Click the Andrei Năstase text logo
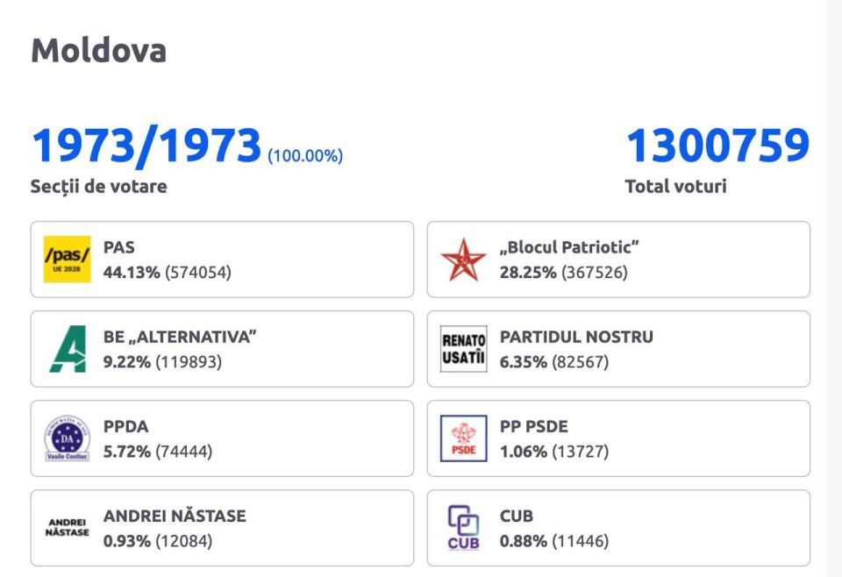The width and height of the screenshot is (842, 577). pyautogui.click(x=68, y=528)
